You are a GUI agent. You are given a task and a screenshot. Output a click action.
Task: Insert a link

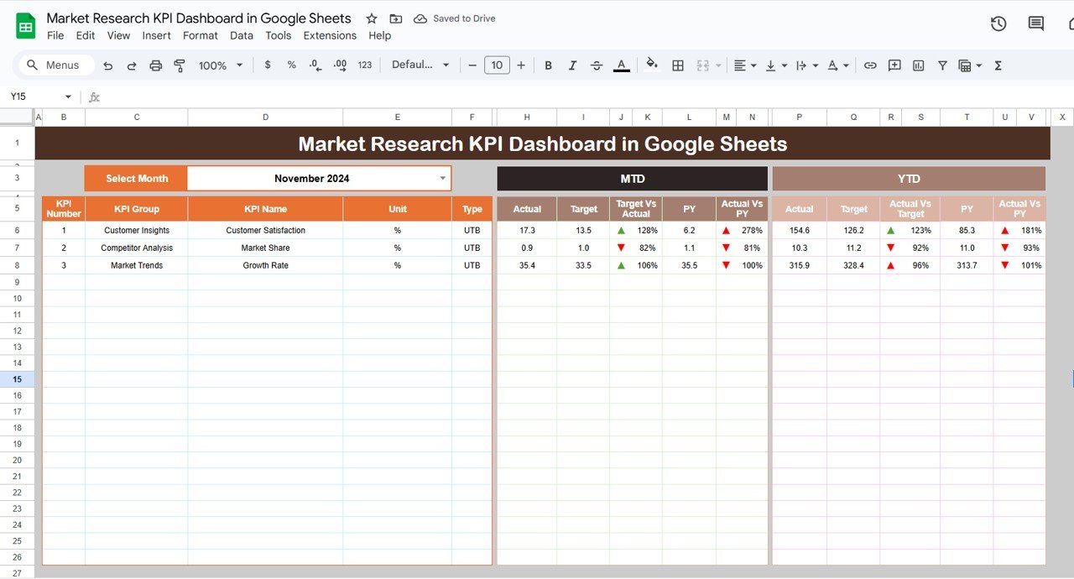click(870, 65)
